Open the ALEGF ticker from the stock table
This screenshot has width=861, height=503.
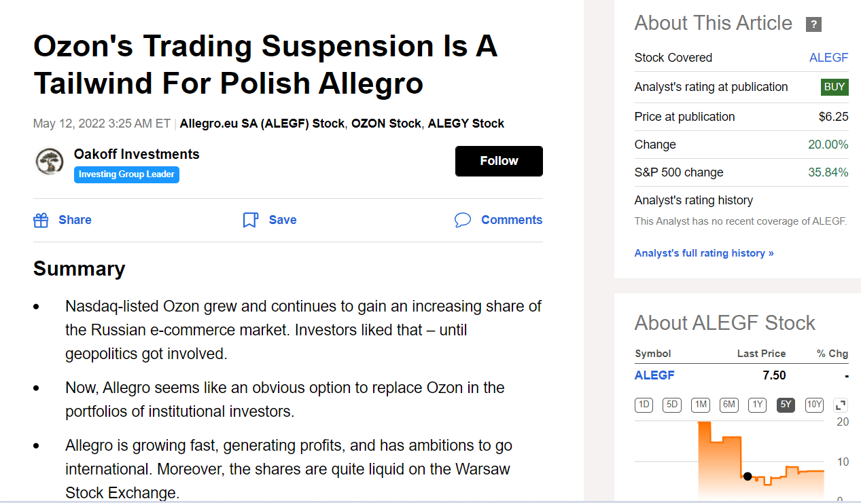[654, 375]
